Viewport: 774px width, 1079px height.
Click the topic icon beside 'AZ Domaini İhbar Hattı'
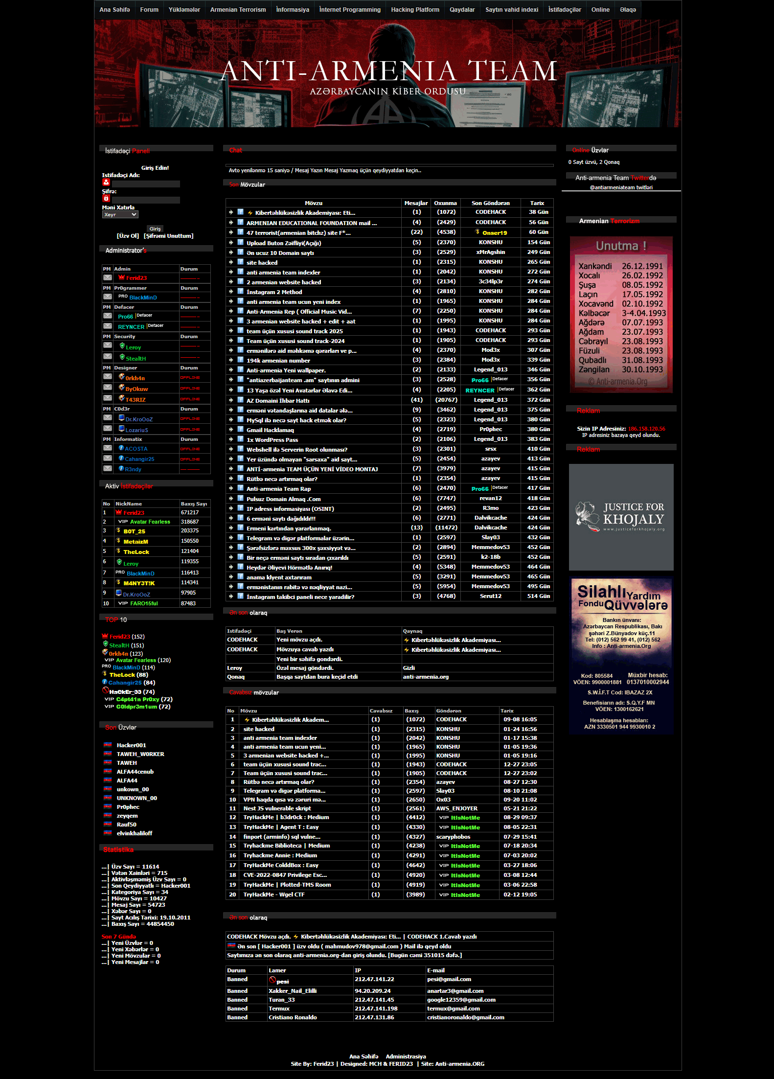click(241, 400)
